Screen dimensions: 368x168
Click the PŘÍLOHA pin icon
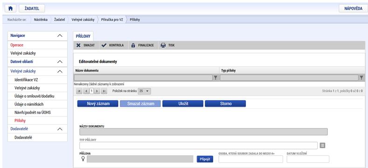[x=83, y=159]
